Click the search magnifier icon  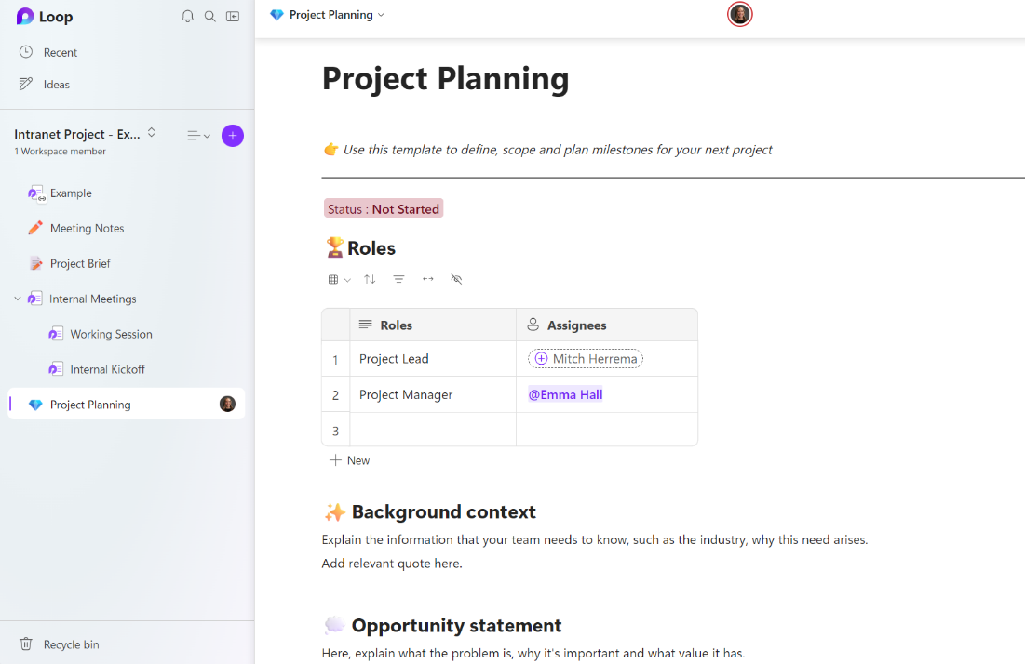tap(210, 17)
